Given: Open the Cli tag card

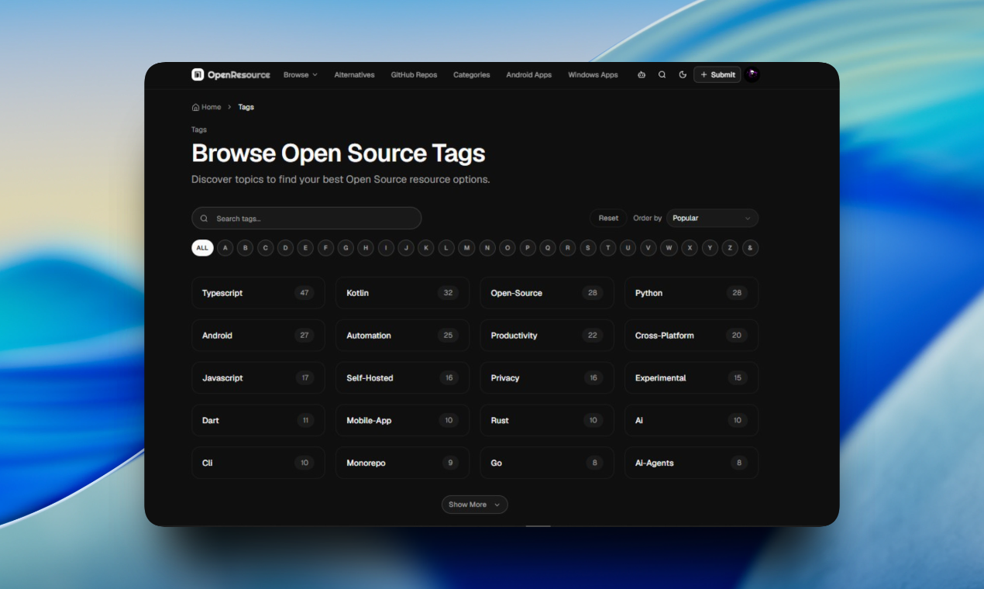Looking at the screenshot, I should coord(258,463).
